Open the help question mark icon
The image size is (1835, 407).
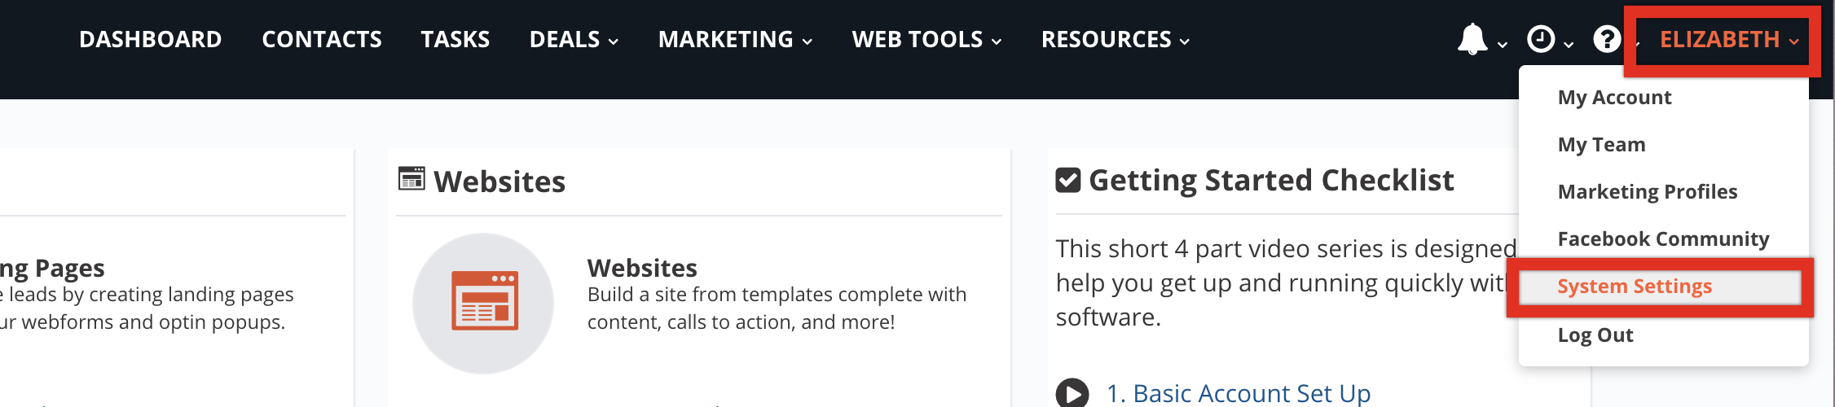click(x=1607, y=39)
